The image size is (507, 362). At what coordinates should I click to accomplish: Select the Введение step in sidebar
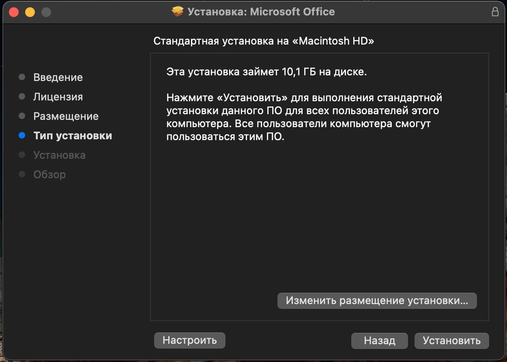click(58, 77)
